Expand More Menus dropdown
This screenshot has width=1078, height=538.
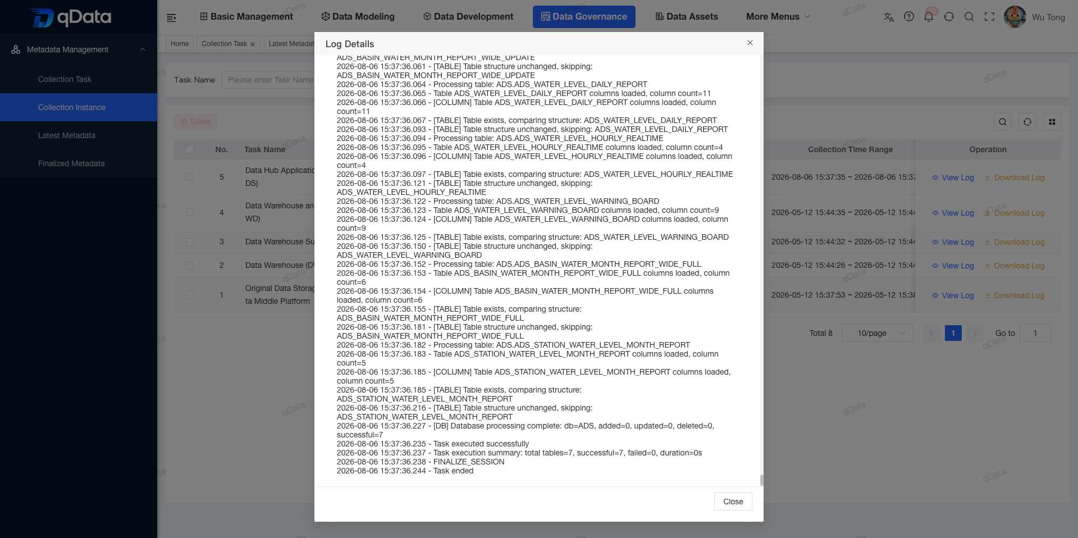coord(778,17)
